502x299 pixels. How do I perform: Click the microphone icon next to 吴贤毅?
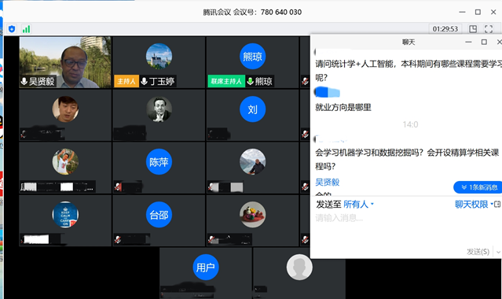[x=24, y=81]
